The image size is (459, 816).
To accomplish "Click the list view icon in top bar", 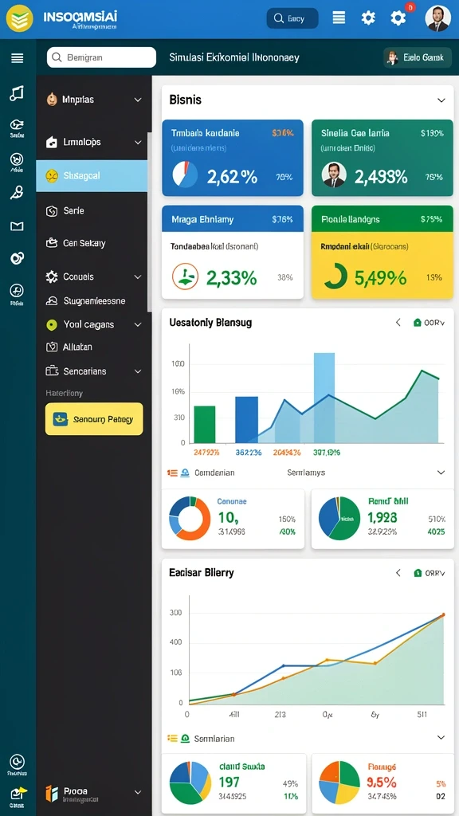I will pyautogui.click(x=339, y=18).
